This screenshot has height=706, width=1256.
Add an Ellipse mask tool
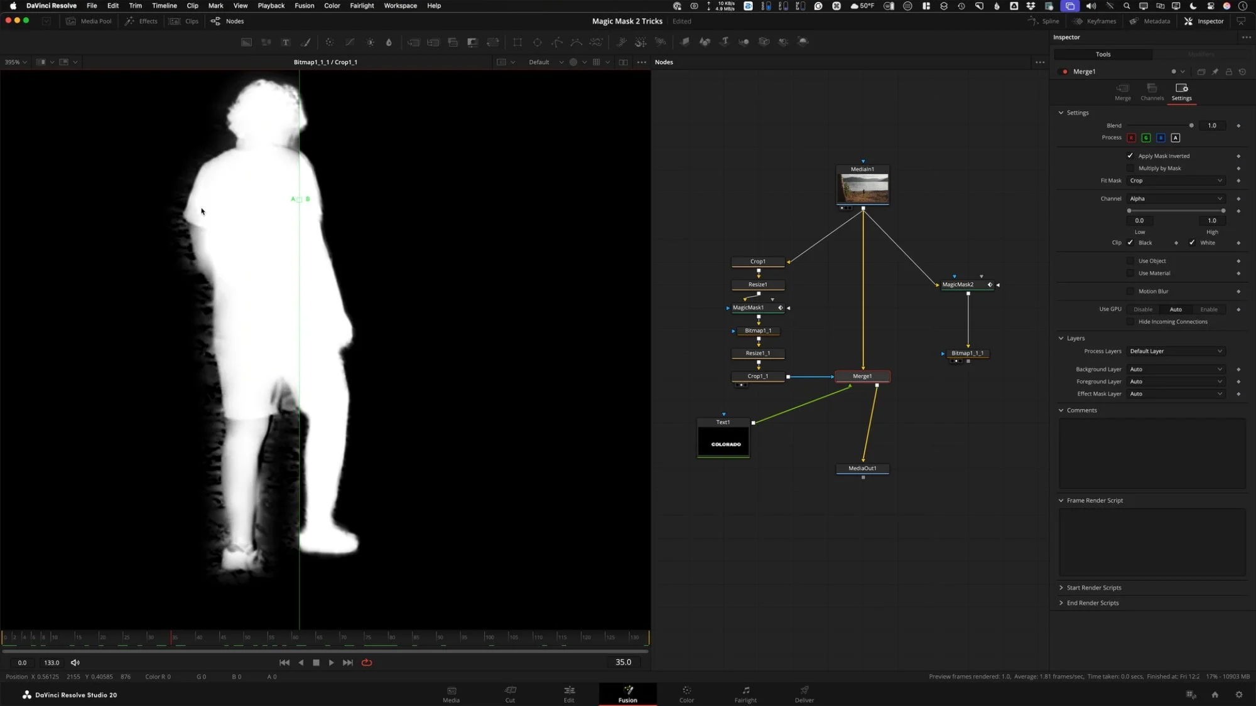tap(538, 42)
